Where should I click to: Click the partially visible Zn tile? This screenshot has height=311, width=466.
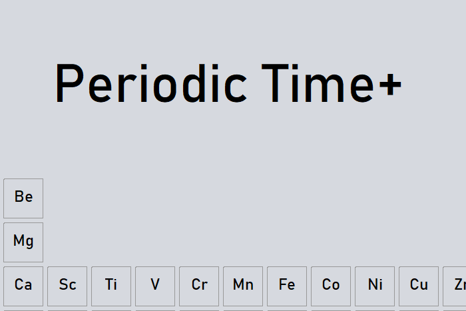(456, 286)
